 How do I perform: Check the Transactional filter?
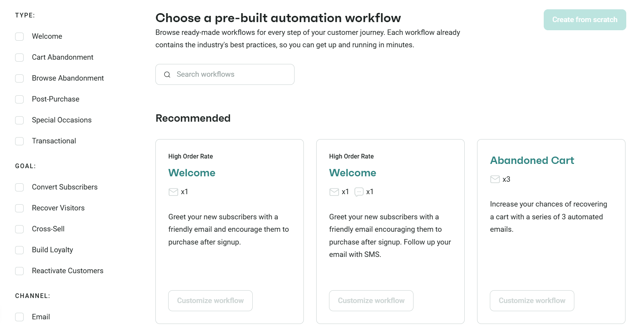19,141
